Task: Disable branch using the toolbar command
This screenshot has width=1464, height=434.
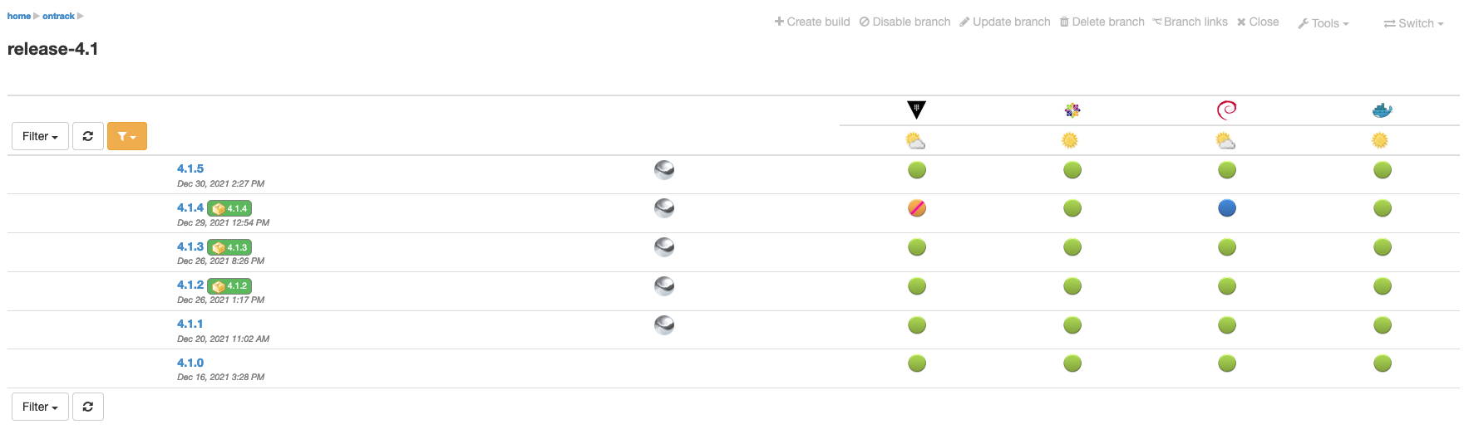Action: coord(905,22)
